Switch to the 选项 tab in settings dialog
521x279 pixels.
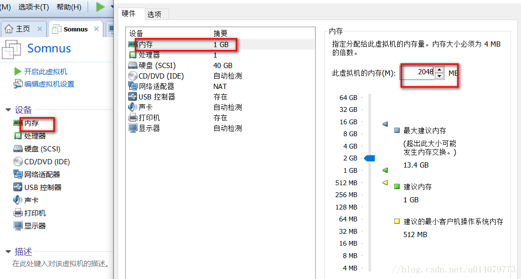[154, 14]
